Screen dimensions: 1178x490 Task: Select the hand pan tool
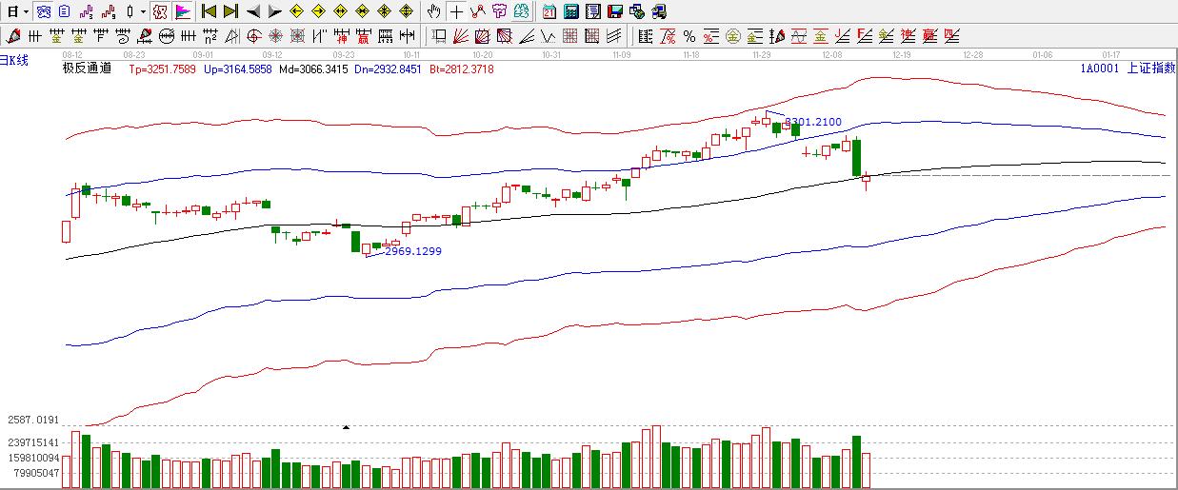click(433, 11)
